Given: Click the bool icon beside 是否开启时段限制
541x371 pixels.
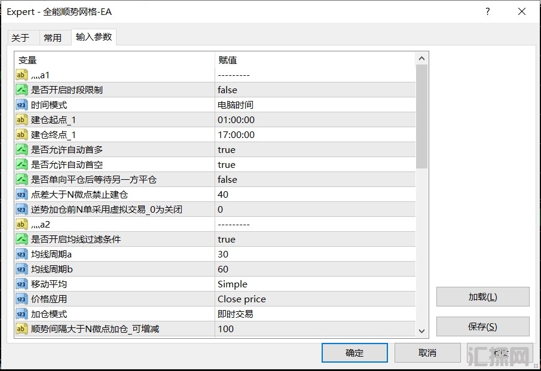Looking at the screenshot, I should [x=22, y=90].
